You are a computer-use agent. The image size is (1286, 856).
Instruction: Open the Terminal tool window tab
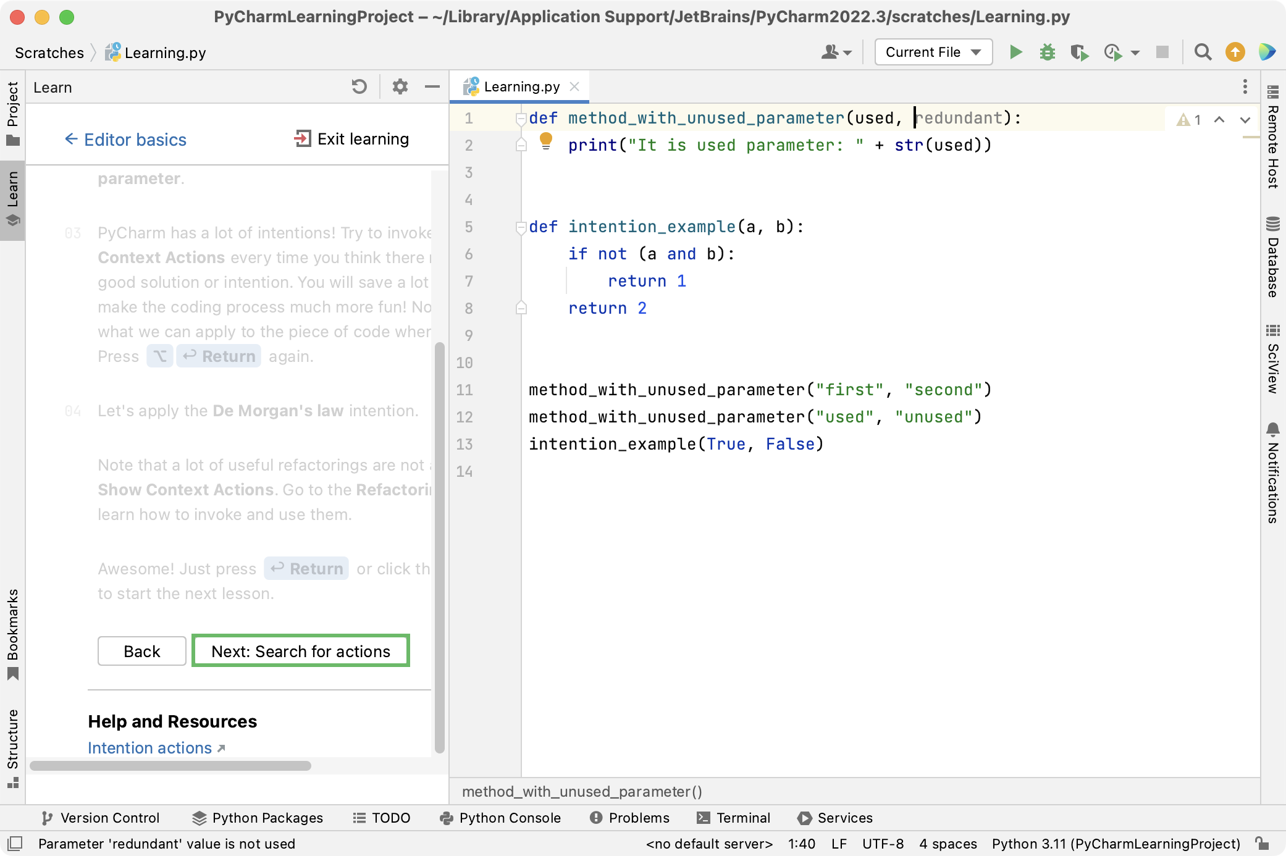click(x=734, y=818)
